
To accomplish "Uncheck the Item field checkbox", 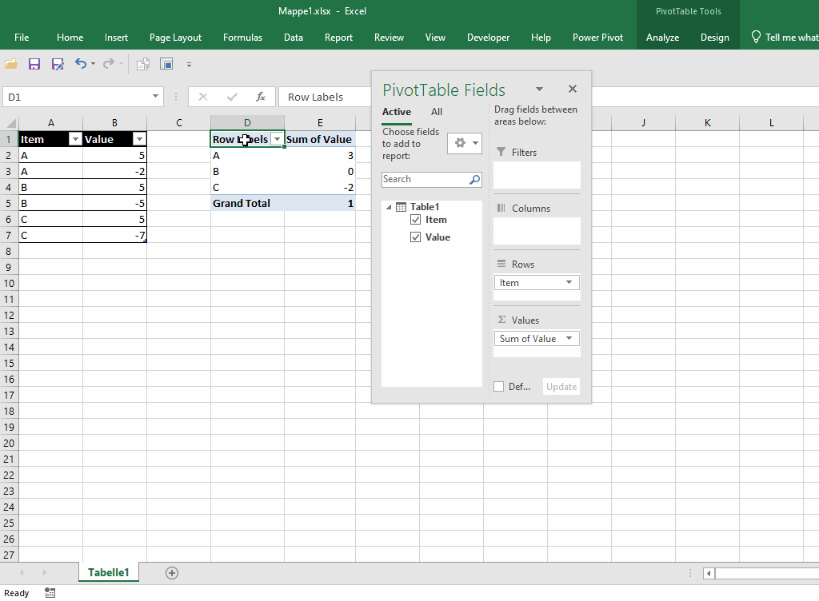I will point(416,220).
